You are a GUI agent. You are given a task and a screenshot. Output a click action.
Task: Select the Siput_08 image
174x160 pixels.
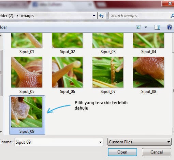pos(148,72)
